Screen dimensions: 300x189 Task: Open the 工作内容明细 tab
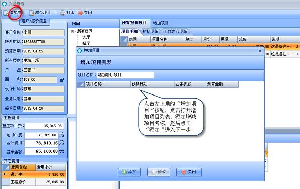pos(176,31)
